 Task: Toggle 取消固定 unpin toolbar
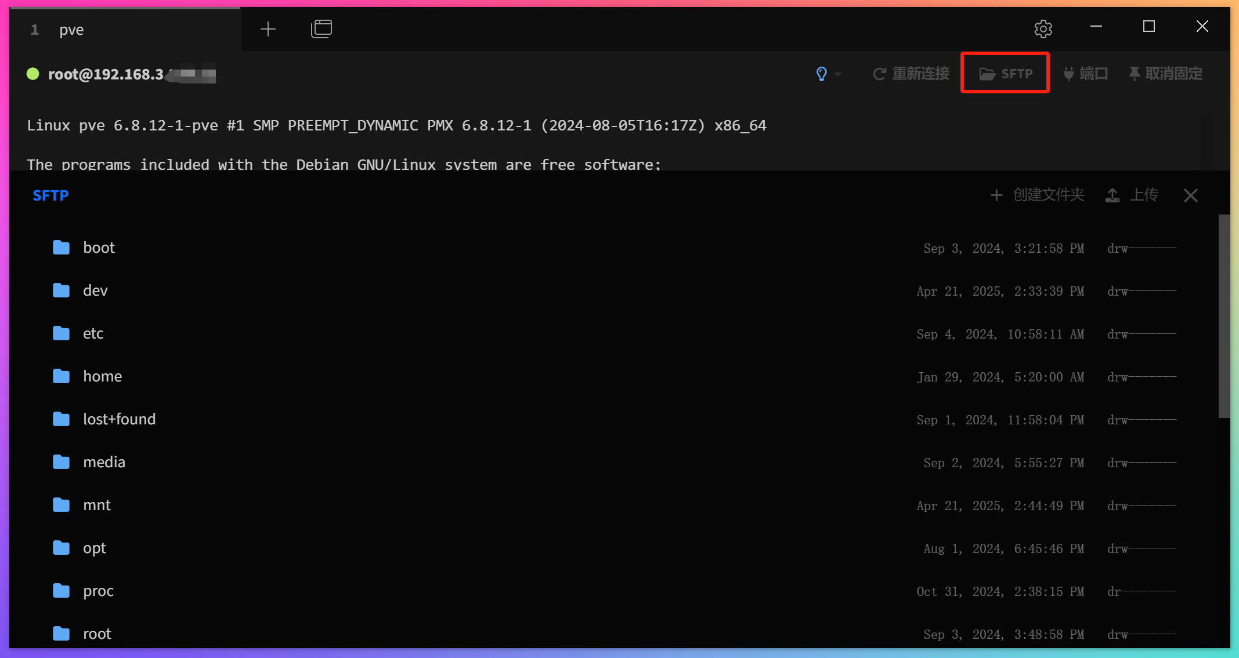point(1165,74)
